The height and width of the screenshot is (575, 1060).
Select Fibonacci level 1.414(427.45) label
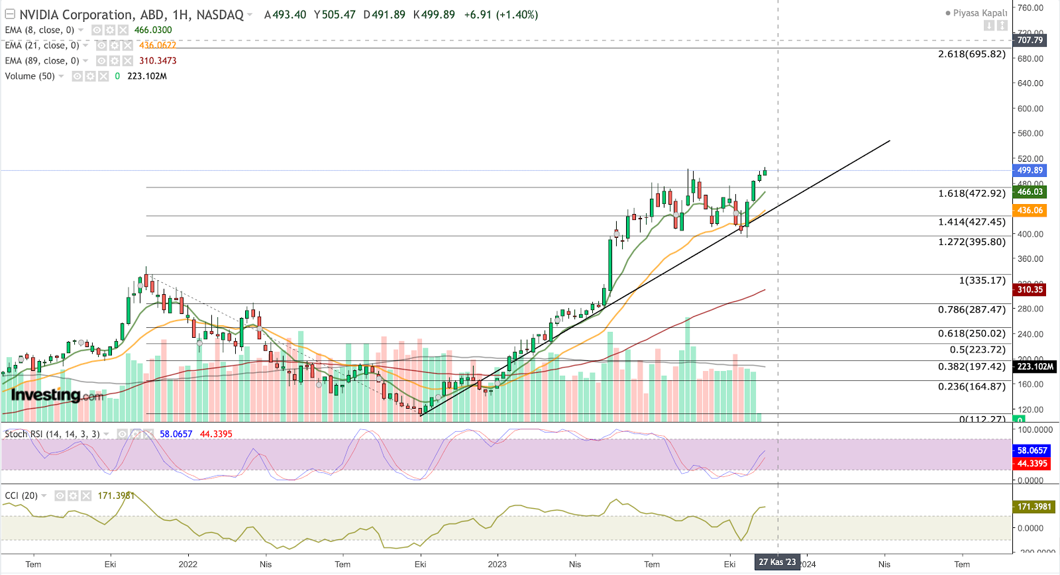pyautogui.click(x=972, y=222)
